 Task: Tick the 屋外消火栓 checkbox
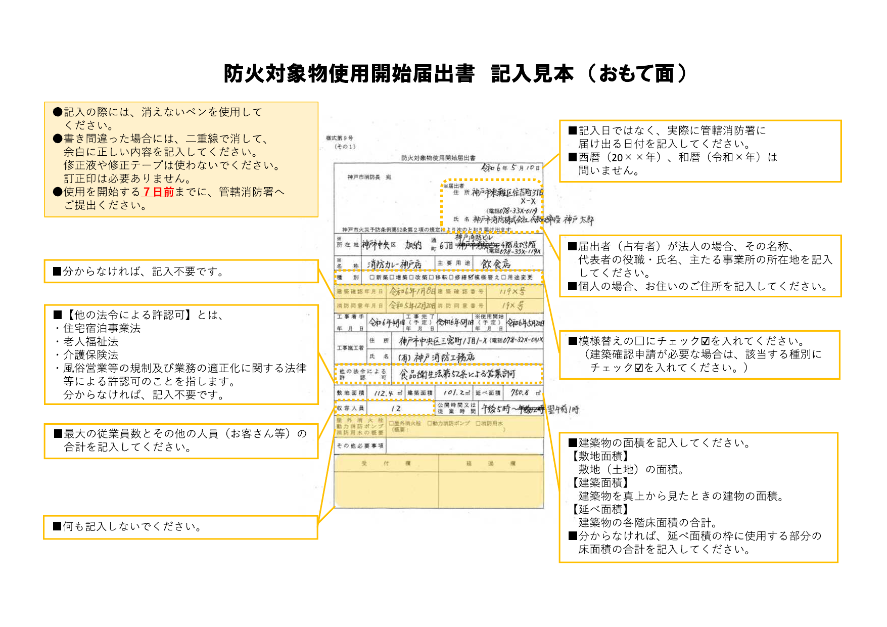pos(390,423)
